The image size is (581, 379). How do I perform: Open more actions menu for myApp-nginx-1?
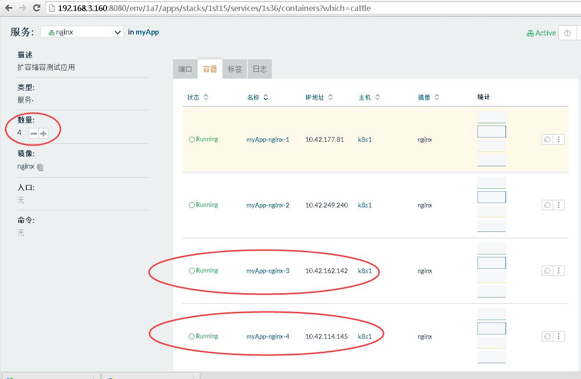coord(558,139)
